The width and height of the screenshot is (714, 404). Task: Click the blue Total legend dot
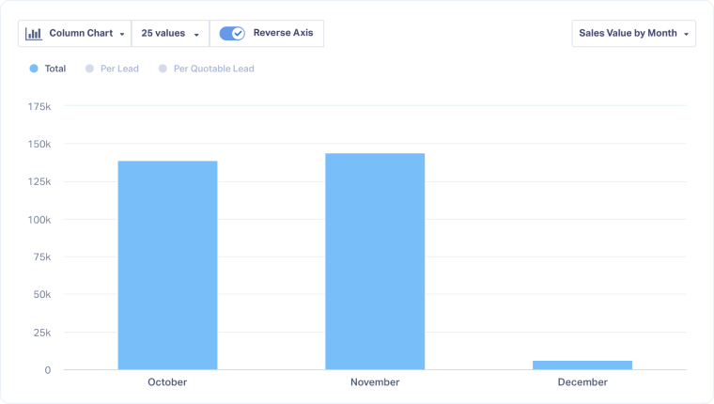click(x=34, y=69)
